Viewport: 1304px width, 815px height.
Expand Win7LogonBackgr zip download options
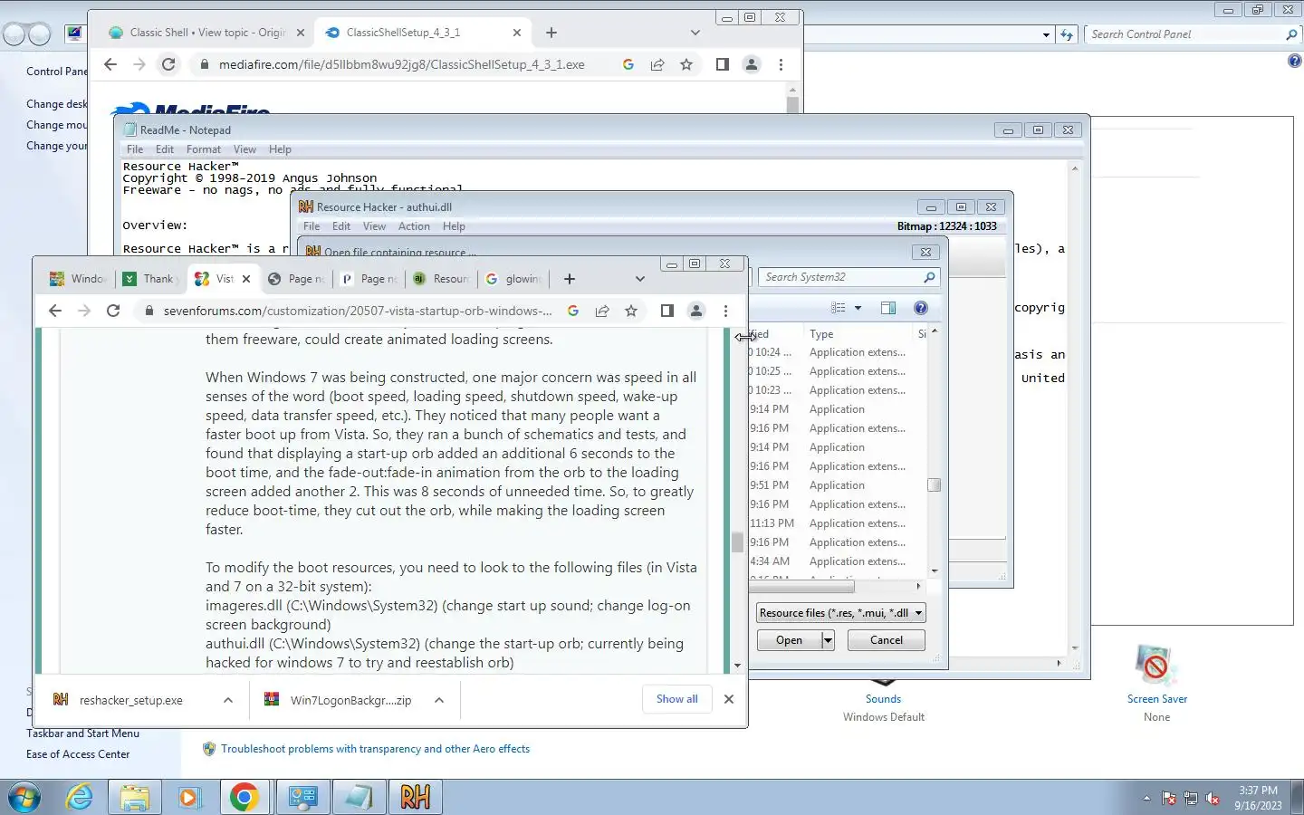439,700
